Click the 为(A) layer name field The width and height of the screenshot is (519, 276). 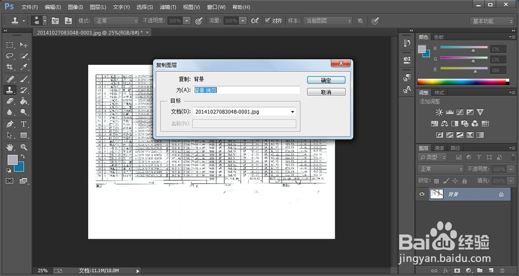pos(246,90)
